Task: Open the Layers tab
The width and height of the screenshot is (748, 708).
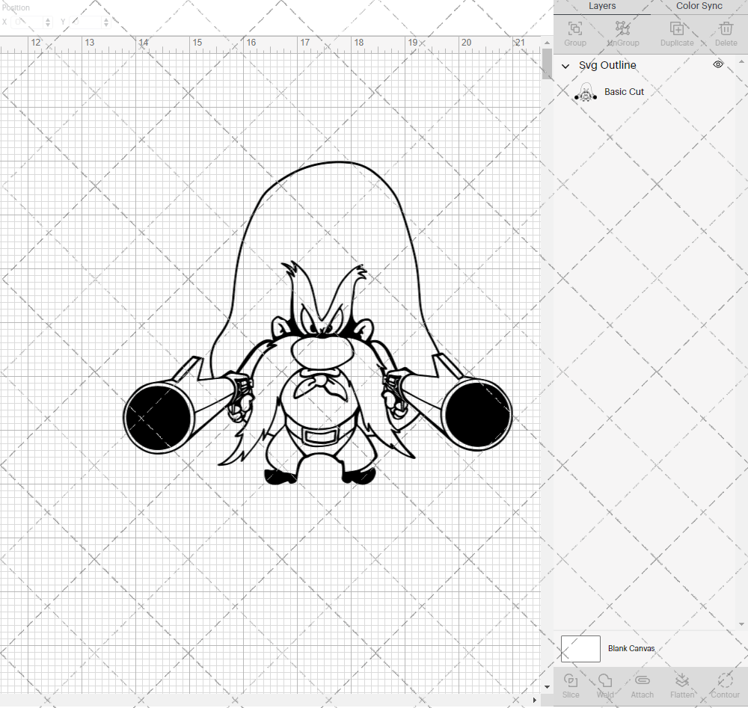Action: point(601,6)
